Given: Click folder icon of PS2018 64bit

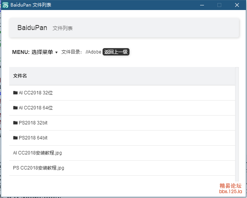Looking at the screenshot, I should 15,138.
